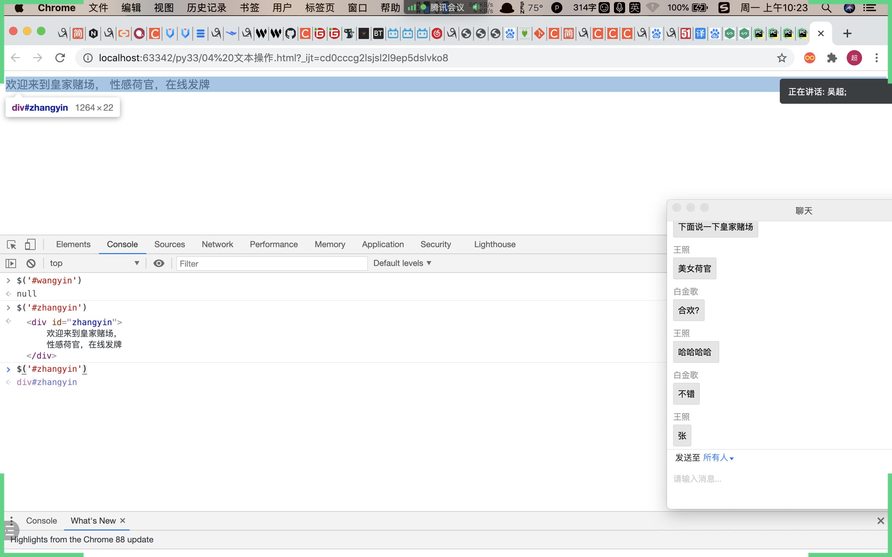Close the What's New drawer tab

(123, 520)
